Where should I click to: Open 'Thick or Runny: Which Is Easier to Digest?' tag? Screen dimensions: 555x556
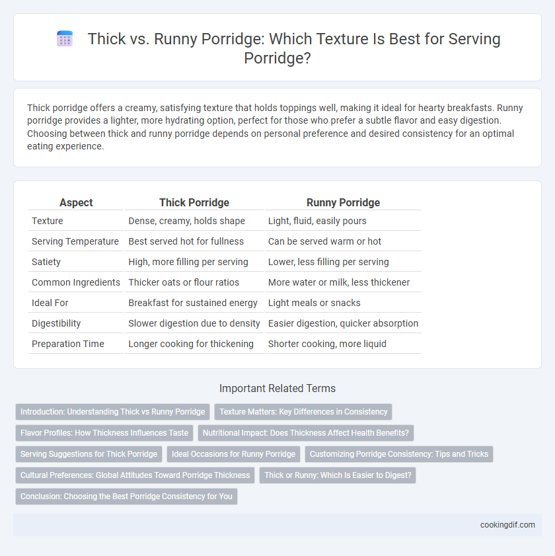[338, 475]
